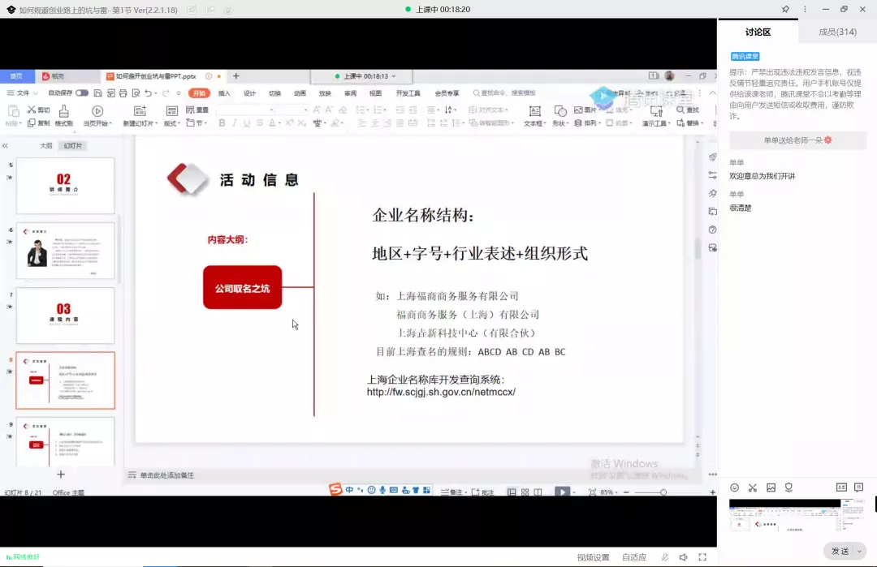Apply italic formatting with the I button
Image resolution: width=877 pixels, height=567 pixels.
235,123
